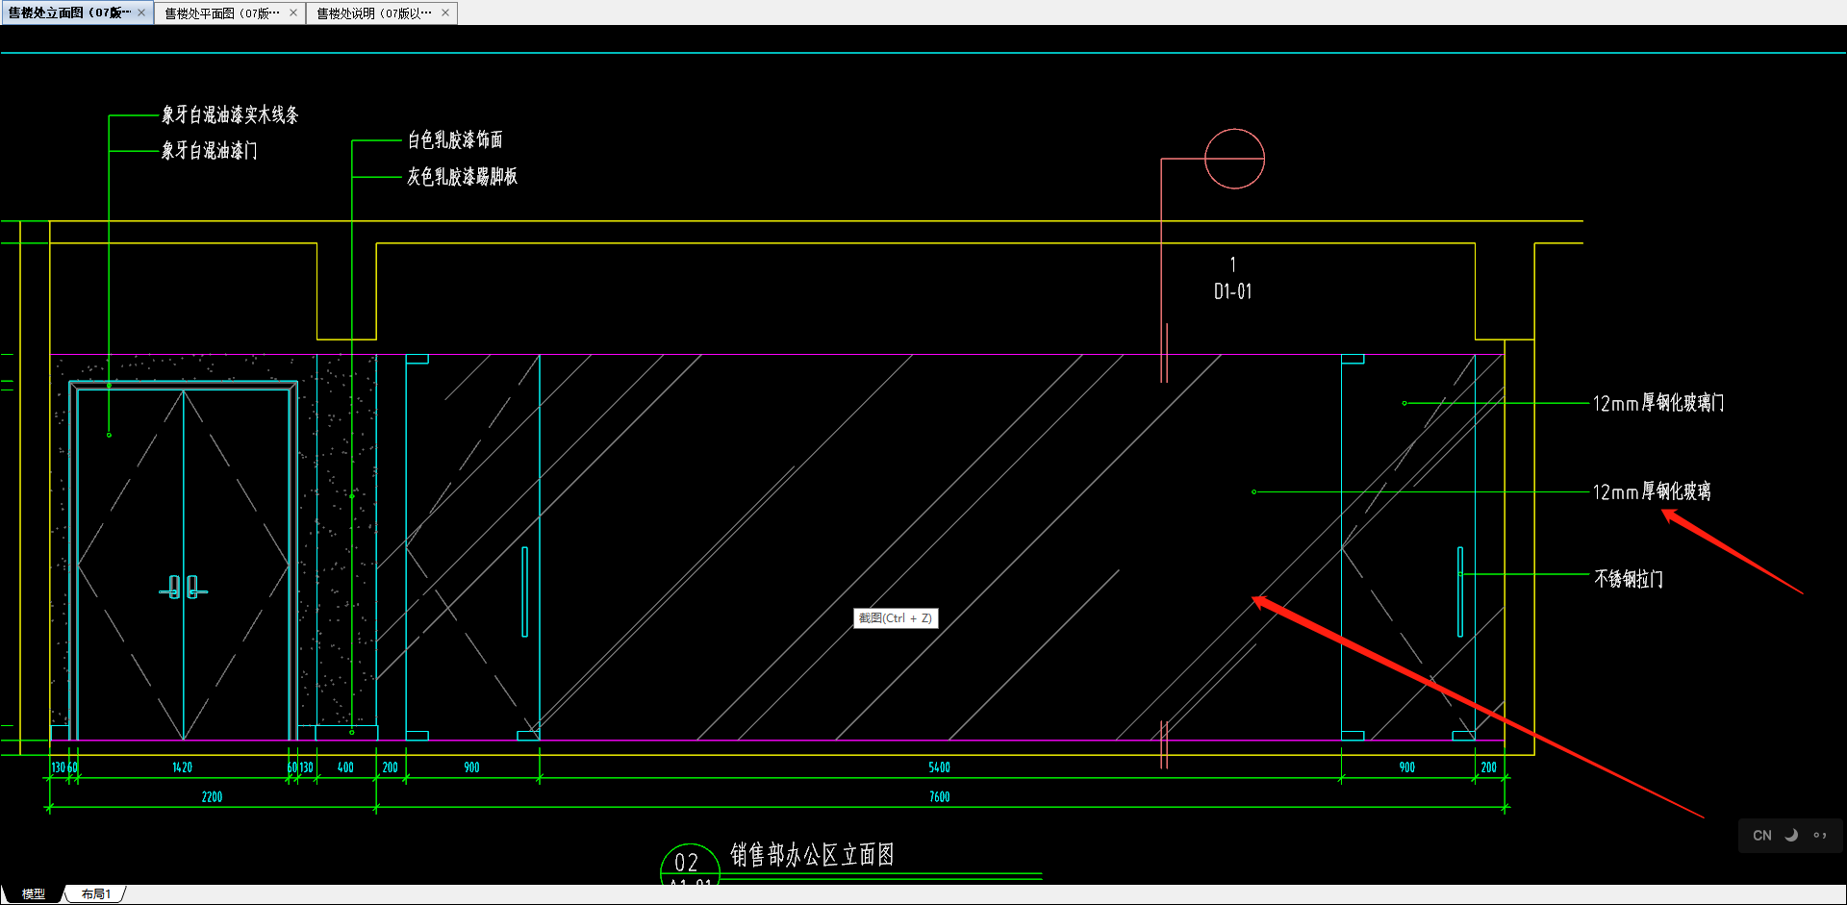The image size is (1847, 905).
Task: Toggle the moon half-width mode icon
Action: [x=1791, y=835]
